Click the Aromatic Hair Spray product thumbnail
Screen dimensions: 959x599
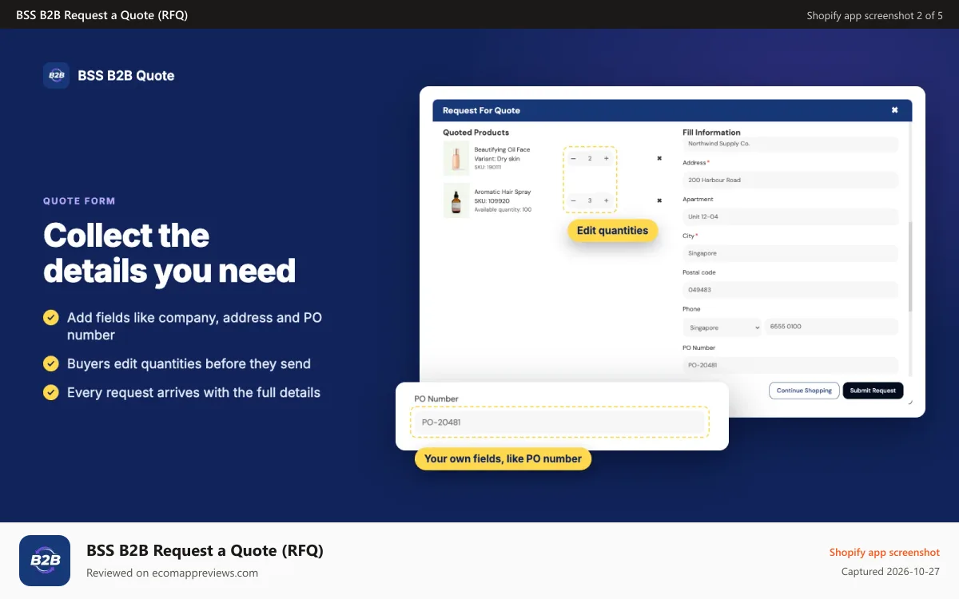(456, 200)
